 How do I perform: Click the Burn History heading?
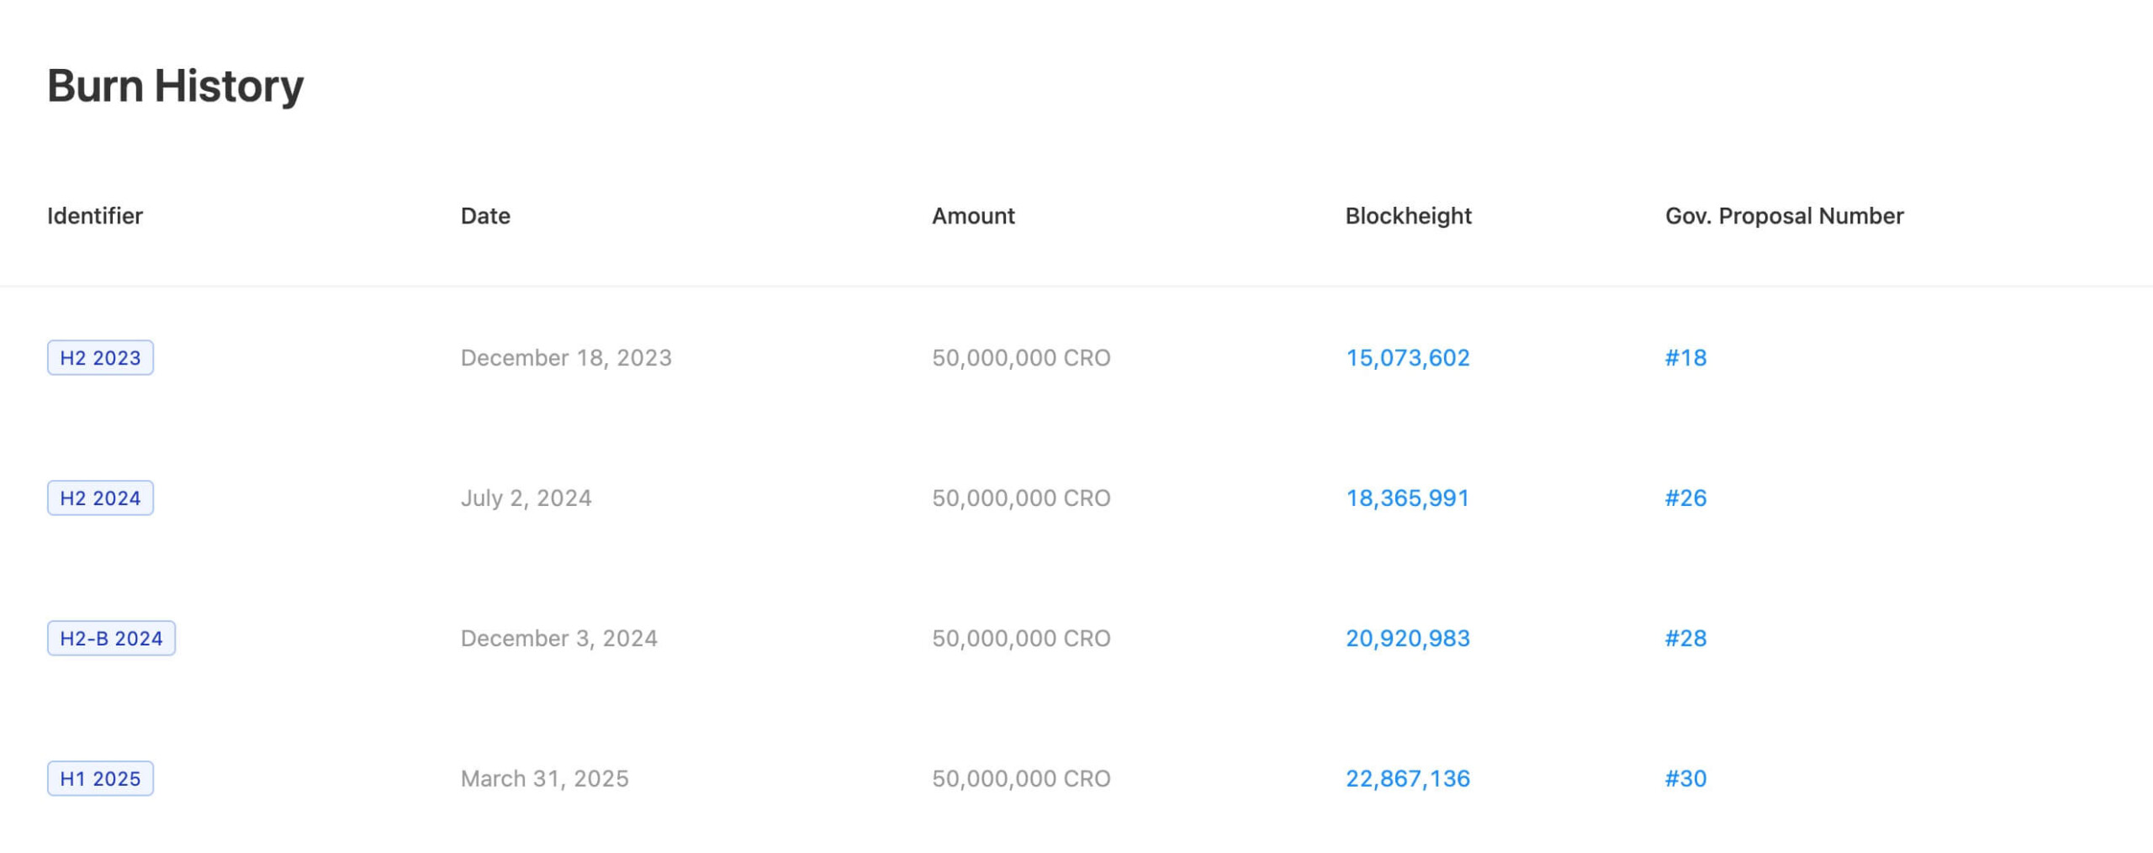pos(175,86)
